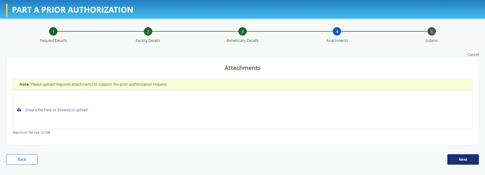The width and height of the screenshot is (485, 175).
Task: Click the Facility Details step label
Action: [x=148, y=41]
